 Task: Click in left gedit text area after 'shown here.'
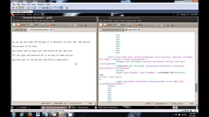click(x=68, y=60)
